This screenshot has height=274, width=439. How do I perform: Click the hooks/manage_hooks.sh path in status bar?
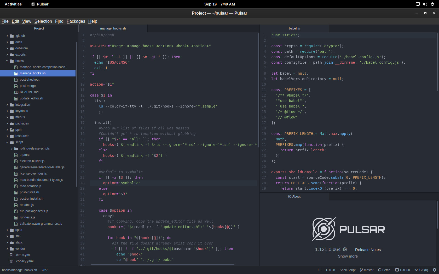20,270
